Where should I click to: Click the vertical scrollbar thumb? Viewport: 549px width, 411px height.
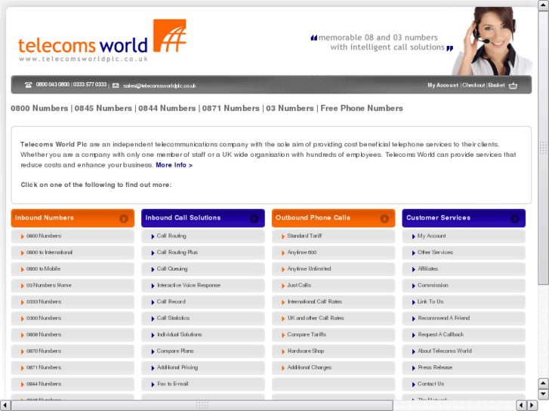pos(543,148)
